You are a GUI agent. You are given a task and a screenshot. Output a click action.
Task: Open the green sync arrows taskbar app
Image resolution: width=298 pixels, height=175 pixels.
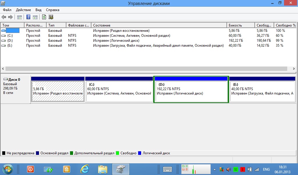pos(49,169)
